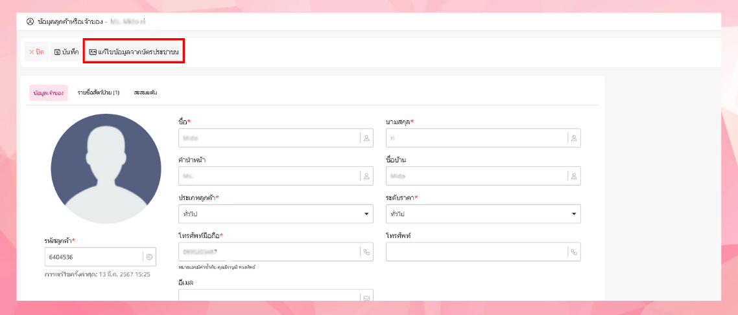
Task: Click the person icon in คำนำหน้า field
Action: [366, 176]
